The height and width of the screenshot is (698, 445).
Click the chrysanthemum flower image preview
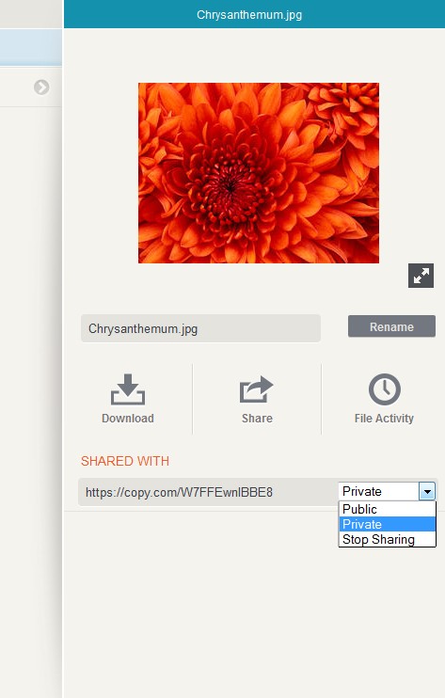click(x=259, y=173)
